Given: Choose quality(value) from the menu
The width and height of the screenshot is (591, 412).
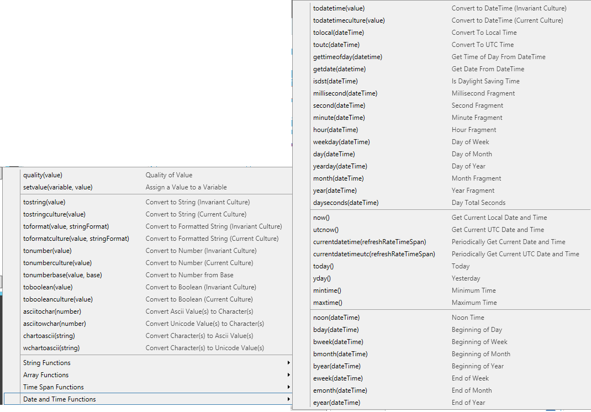Looking at the screenshot, I should (43, 175).
